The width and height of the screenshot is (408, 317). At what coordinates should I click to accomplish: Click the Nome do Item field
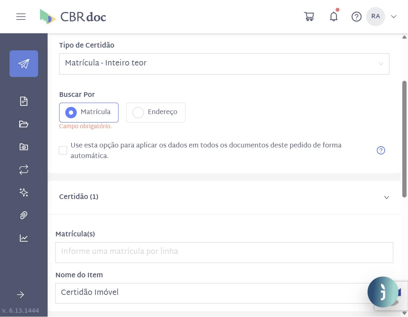click(224, 293)
